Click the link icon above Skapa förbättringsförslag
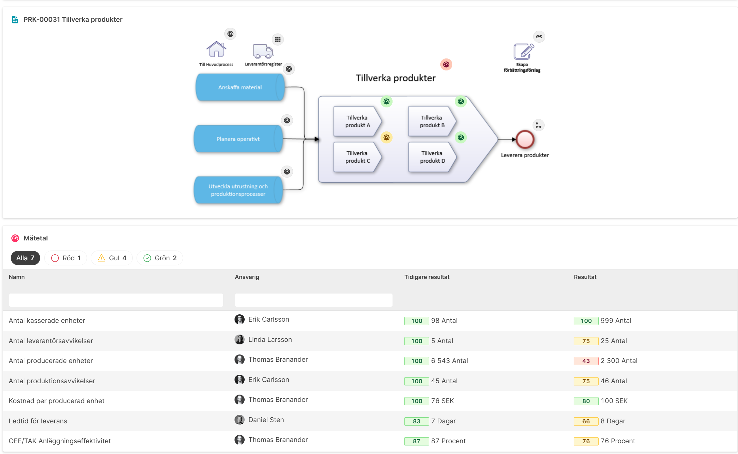Screen dimensions: 738x454 pyautogui.click(x=539, y=37)
